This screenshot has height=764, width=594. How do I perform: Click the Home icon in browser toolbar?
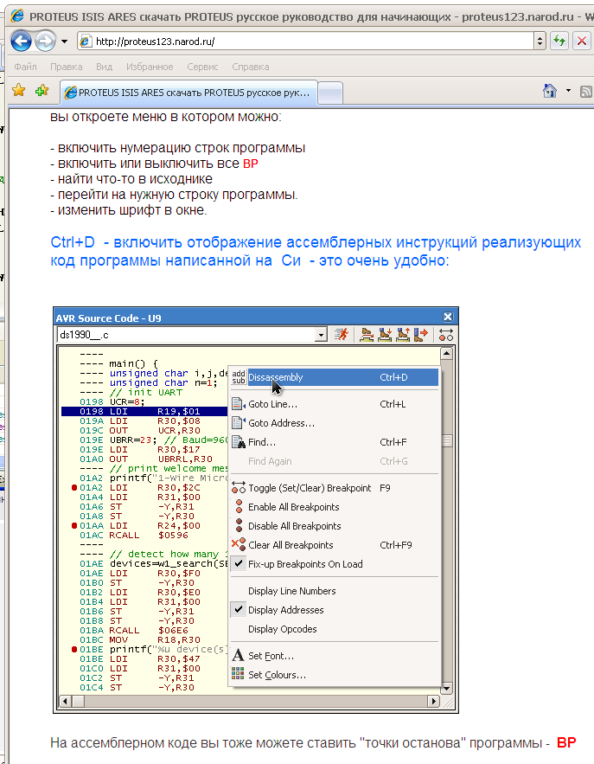point(549,91)
